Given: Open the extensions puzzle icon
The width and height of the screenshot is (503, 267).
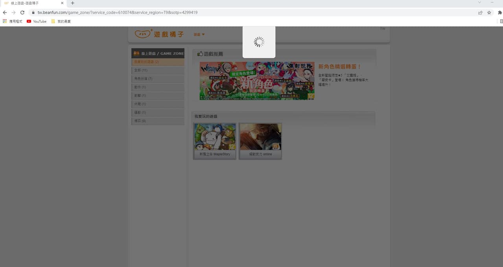Looking at the screenshot, I should tap(500, 13).
